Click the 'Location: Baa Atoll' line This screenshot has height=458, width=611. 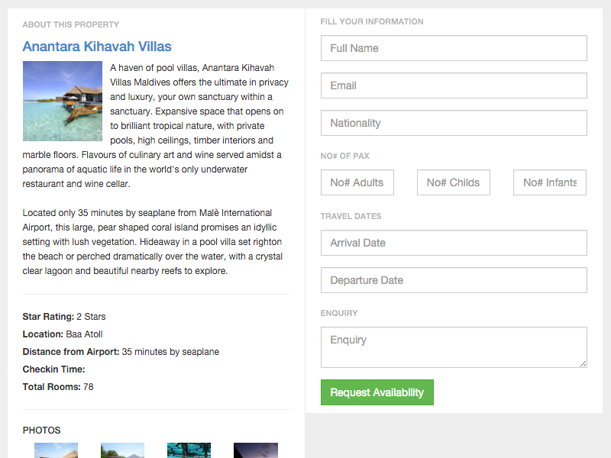(x=63, y=334)
